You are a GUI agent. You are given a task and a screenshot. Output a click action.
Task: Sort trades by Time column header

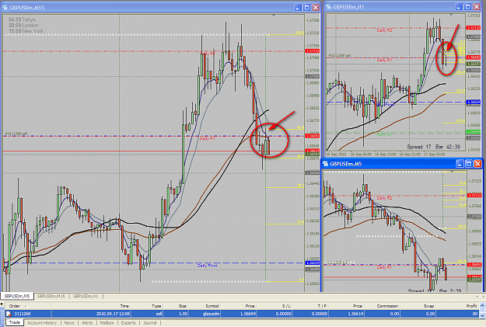[90, 306]
